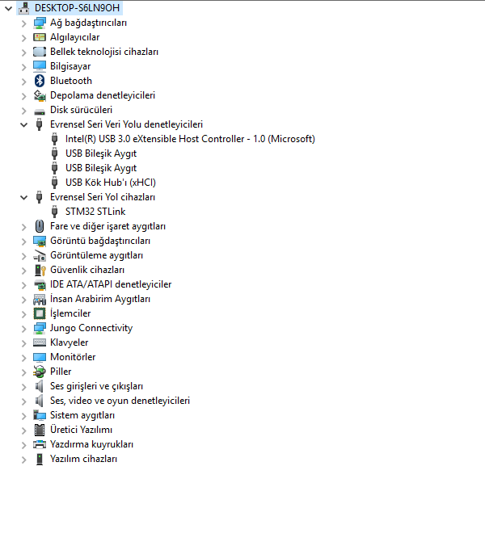The width and height of the screenshot is (485, 542).
Task: Click the Monitörler monitor icon
Action: coord(40,357)
